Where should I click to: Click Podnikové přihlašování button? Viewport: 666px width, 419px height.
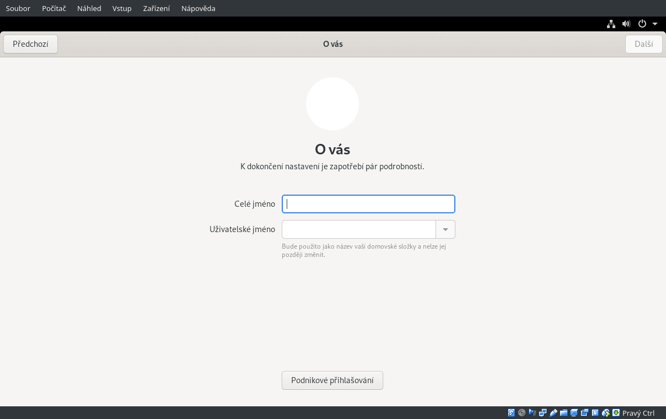(332, 380)
